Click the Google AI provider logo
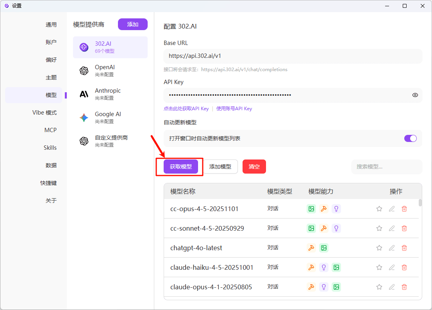The image size is (432, 310). 84,118
